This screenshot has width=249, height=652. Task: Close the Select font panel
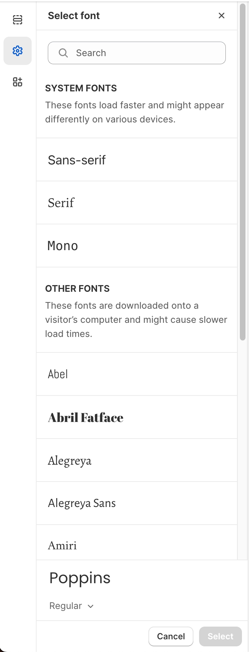point(222,16)
